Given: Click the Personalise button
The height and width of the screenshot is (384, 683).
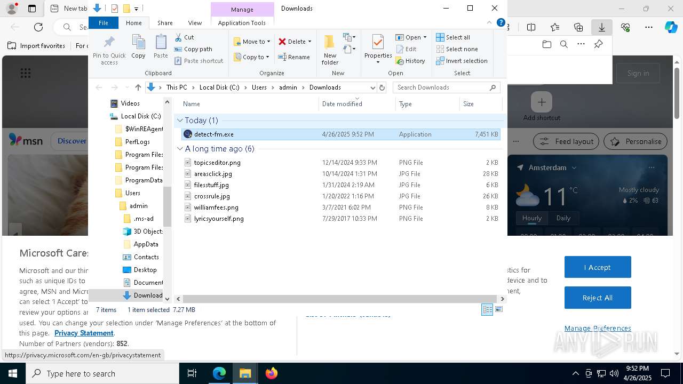Looking at the screenshot, I should 636,141.
